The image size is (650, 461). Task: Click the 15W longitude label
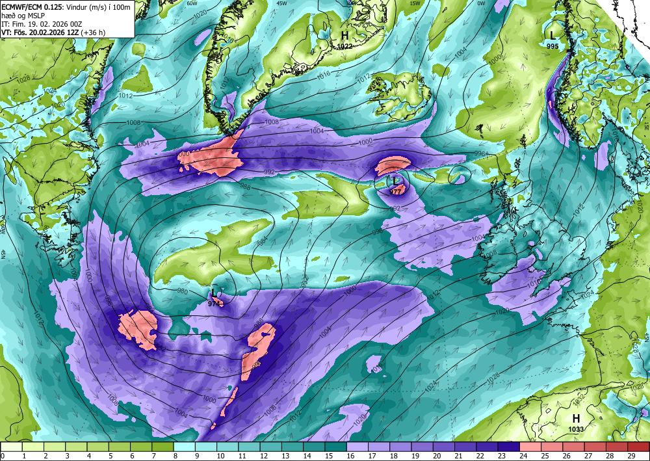point(415,3)
